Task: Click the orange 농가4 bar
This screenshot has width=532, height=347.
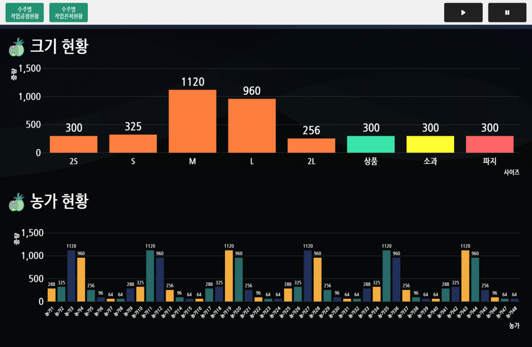Action: click(x=81, y=280)
